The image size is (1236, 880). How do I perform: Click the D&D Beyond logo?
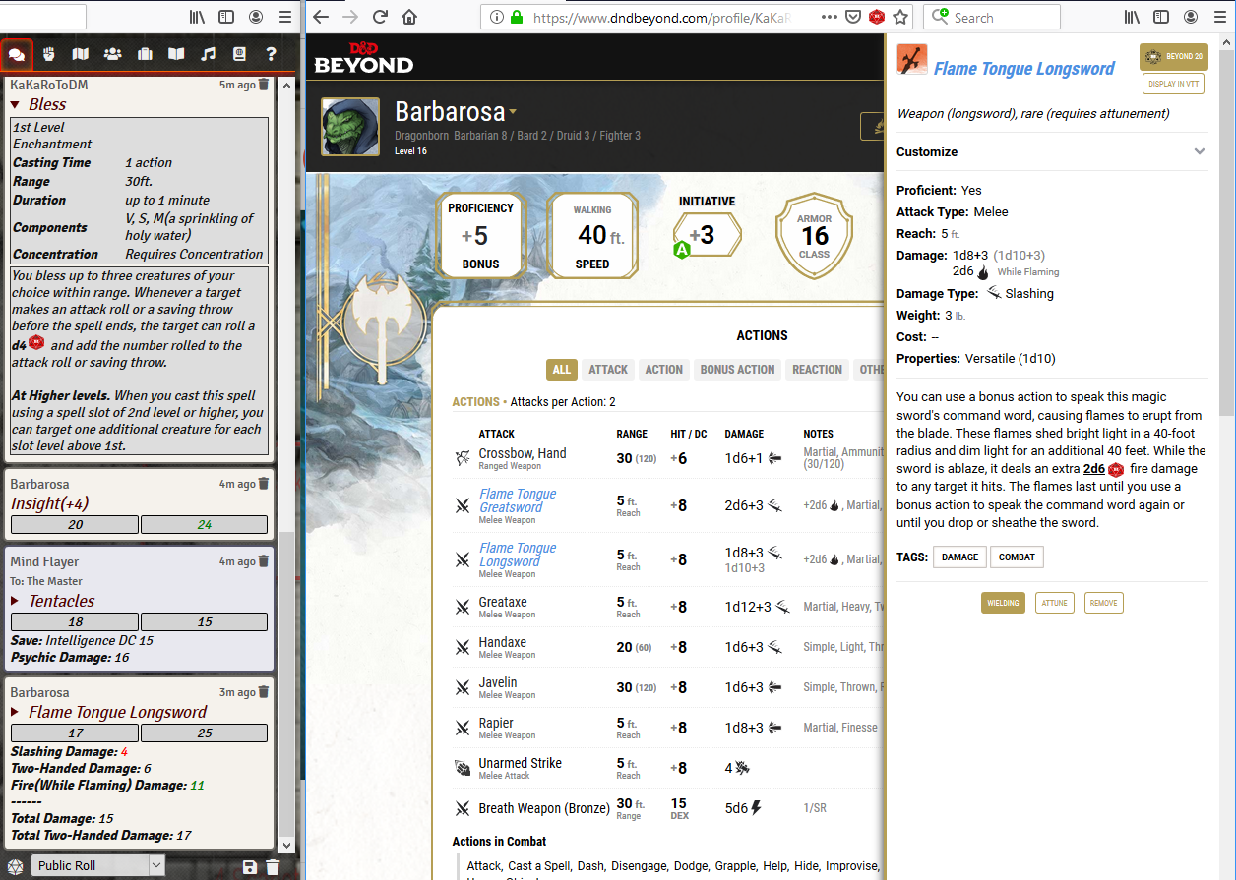363,57
